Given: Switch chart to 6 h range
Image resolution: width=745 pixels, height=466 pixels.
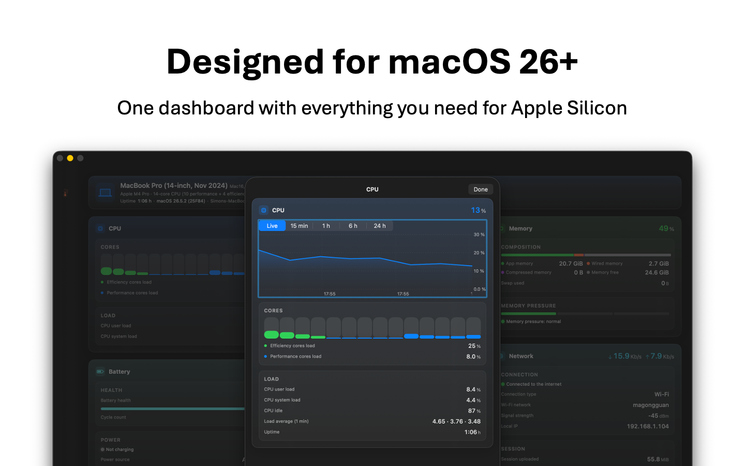Looking at the screenshot, I should point(353,226).
